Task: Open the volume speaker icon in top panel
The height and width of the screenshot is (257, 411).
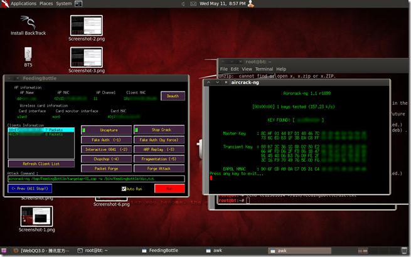Action: click(x=183, y=4)
